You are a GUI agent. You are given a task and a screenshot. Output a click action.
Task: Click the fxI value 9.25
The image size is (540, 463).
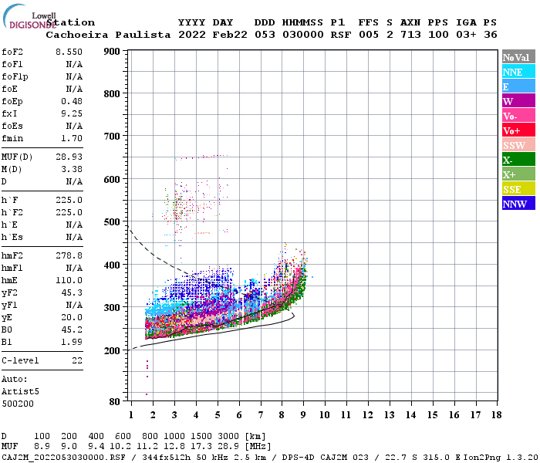click(x=72, y=113)
